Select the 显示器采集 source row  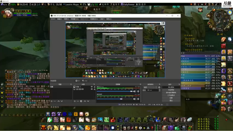click(84, 89)
